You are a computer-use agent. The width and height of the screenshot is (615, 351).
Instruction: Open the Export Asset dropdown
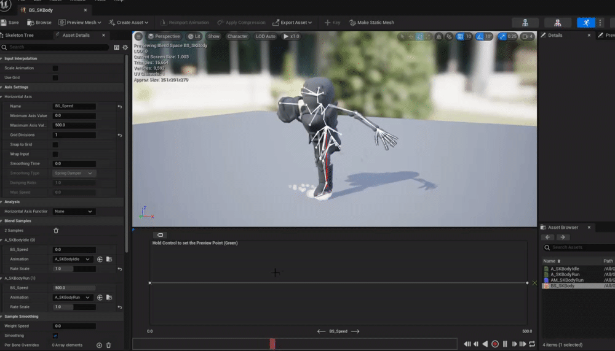pos(292,23)
